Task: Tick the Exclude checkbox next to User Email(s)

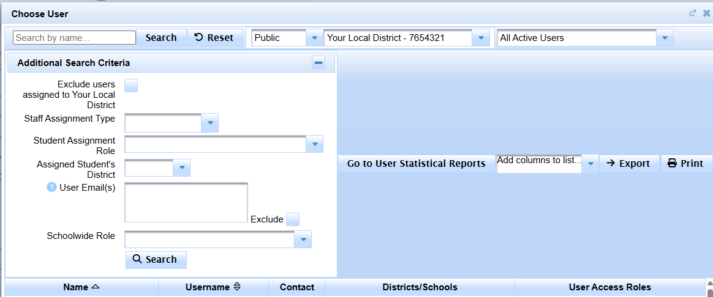Action: click(x=293, y=219)
